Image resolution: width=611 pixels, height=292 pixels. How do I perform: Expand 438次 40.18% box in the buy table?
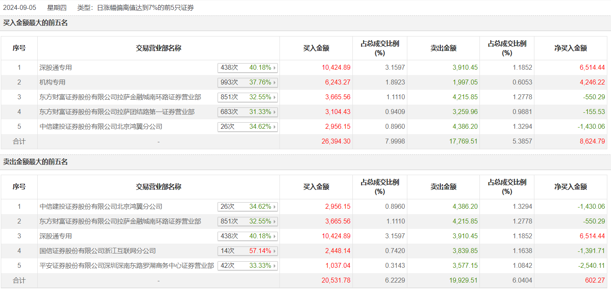(248, 68)
